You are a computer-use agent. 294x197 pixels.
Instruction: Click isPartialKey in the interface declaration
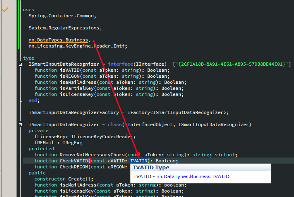[77, 88]
